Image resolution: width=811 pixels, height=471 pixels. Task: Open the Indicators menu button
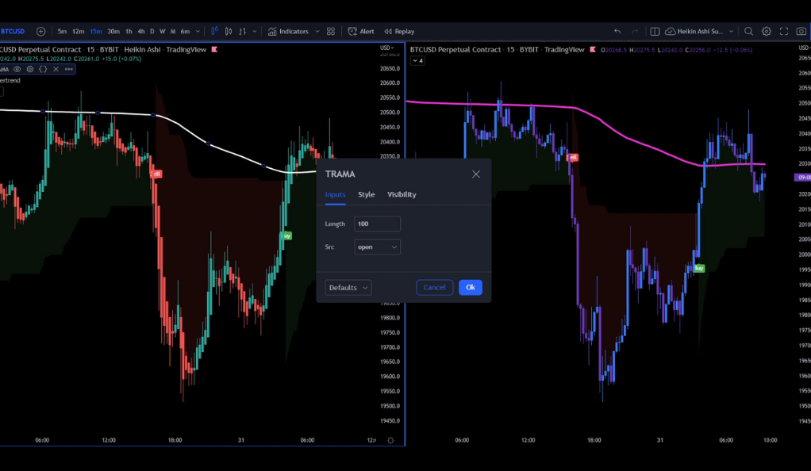289,32
